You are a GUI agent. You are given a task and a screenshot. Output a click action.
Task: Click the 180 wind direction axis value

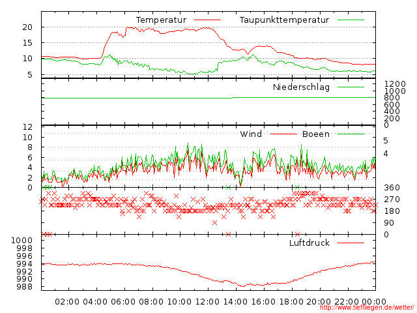click(392, 211)
